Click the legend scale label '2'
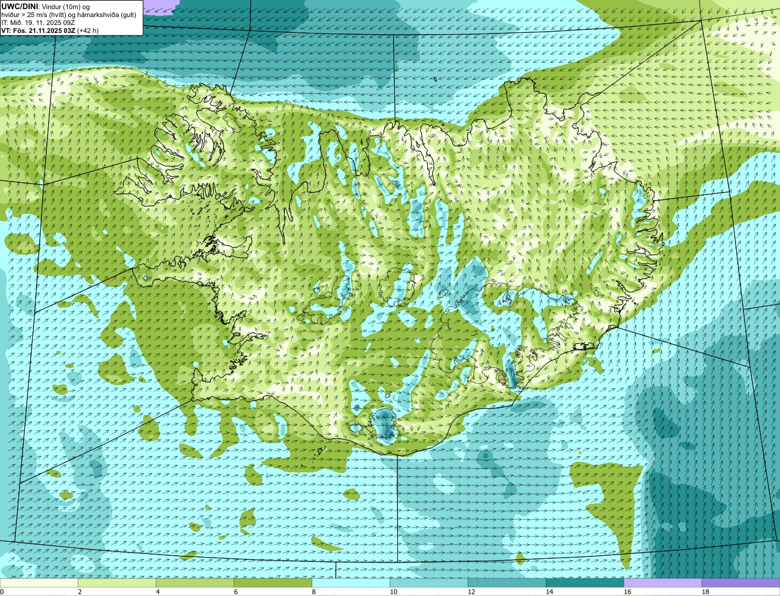The image size is (780, 596). [80, 592]
